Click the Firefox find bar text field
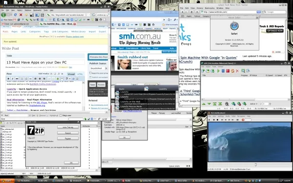Viewport: 293px width, 183px height. (x=19, y=115)
